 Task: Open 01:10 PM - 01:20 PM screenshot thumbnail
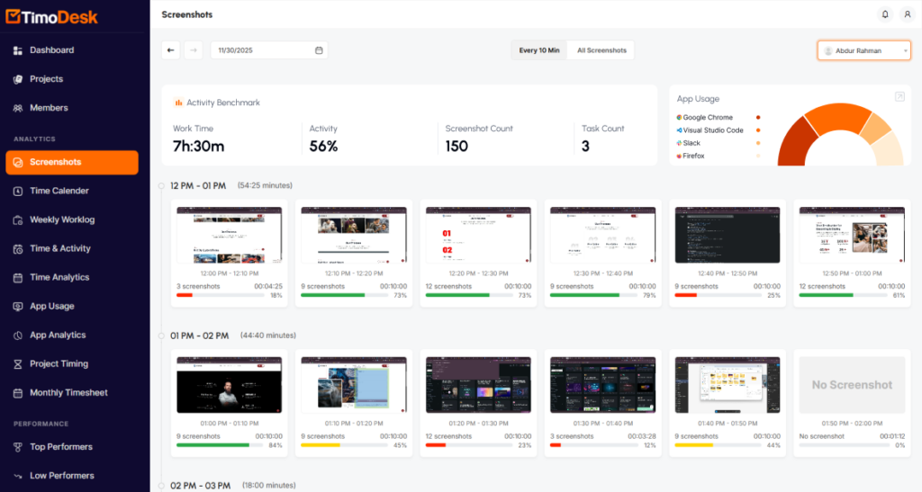tap(354, 385)
